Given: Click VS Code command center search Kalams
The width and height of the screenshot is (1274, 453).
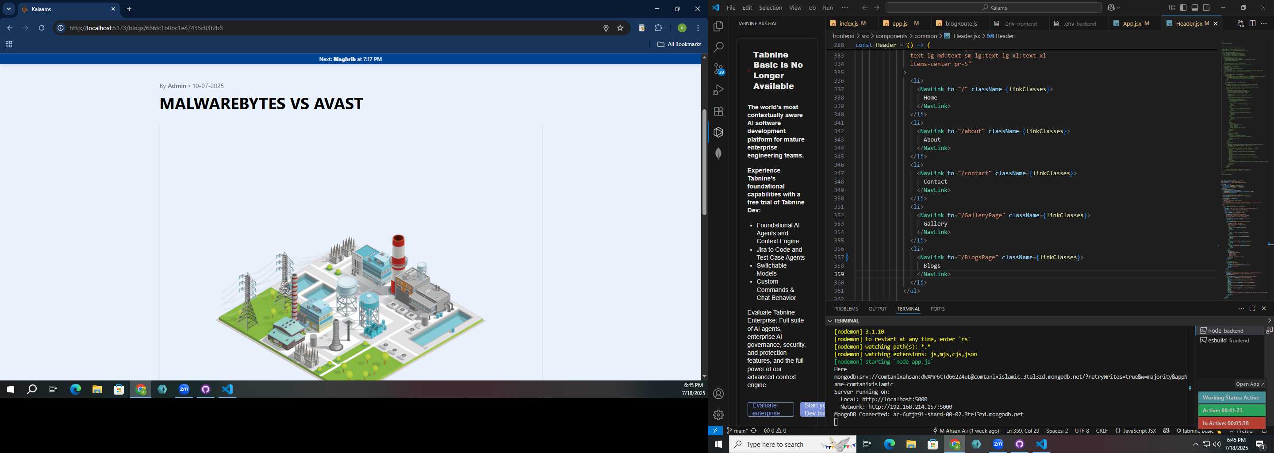Looking at the screenshot, I should tap(993, 8).
